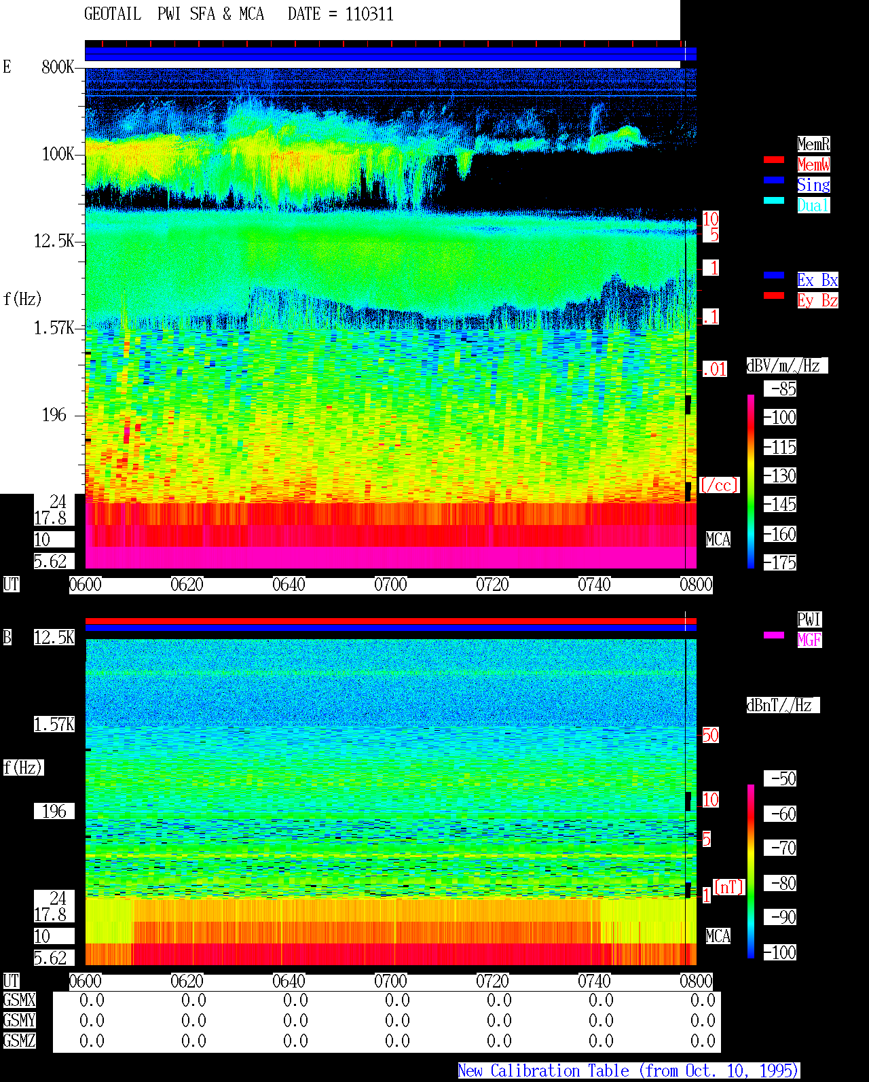Select the "0640" time label under the E panel
This screenshot has height=1082, width=869.
tap(289, 584)
